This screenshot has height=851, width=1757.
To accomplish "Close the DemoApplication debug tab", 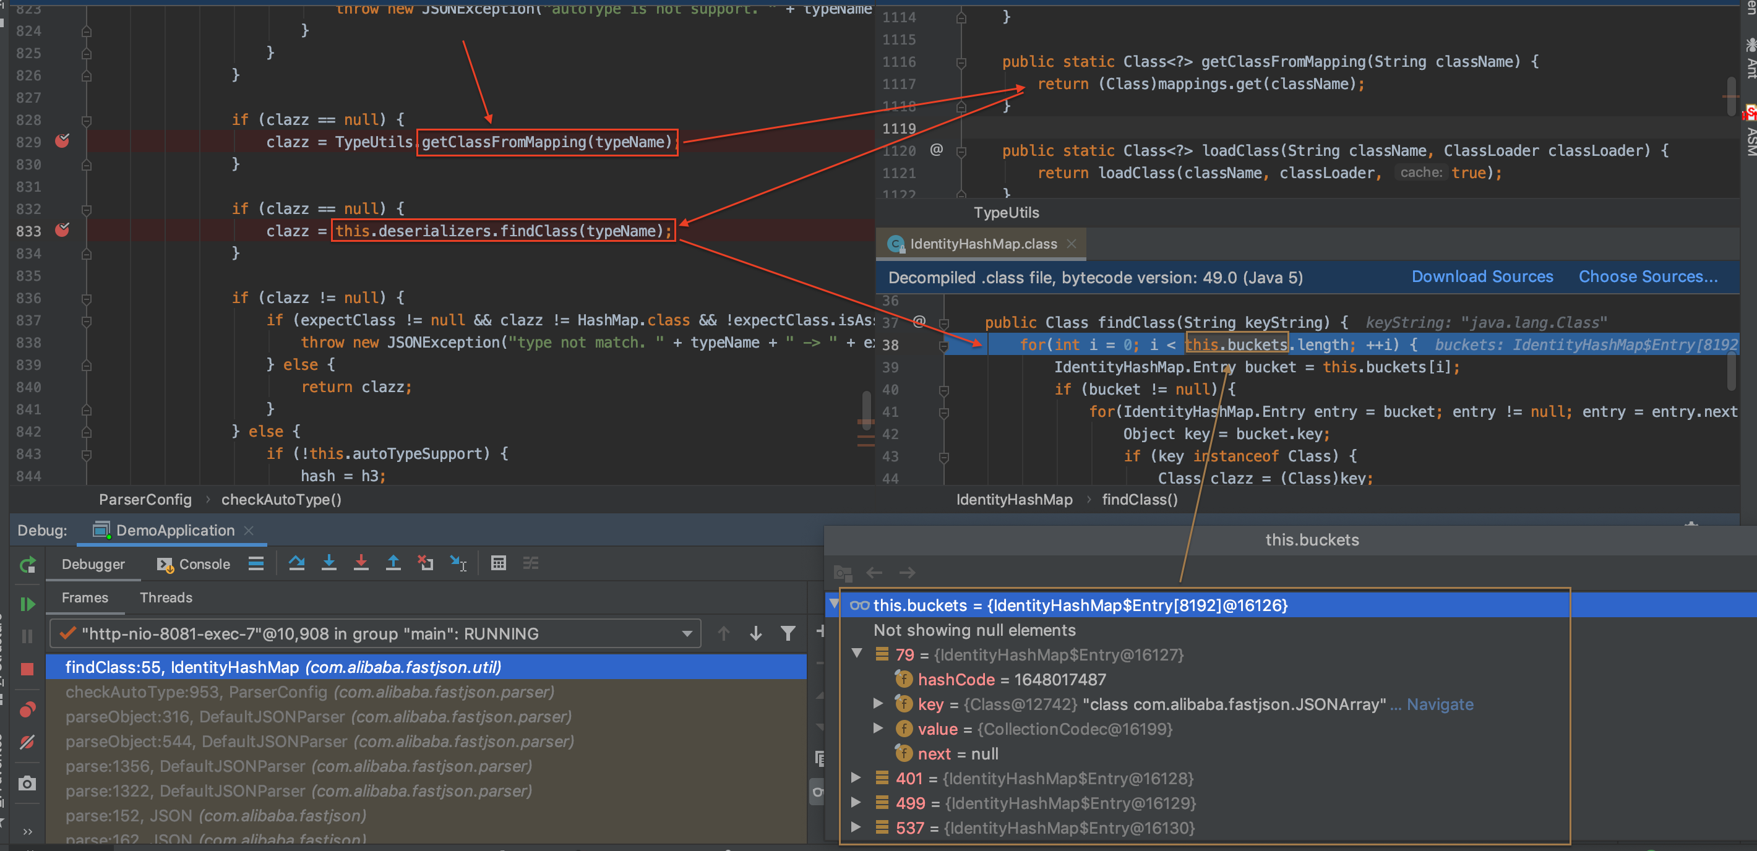I will tap(249, 531).
